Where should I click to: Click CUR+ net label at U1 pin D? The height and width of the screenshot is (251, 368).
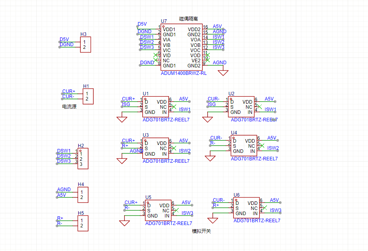(x=129, y=99)
